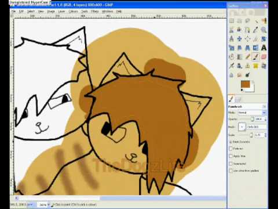Image resolution: width=278 pixels, height=209 pixels.
Task: Select the Rectangle Select tool
Action: (232, 21)
